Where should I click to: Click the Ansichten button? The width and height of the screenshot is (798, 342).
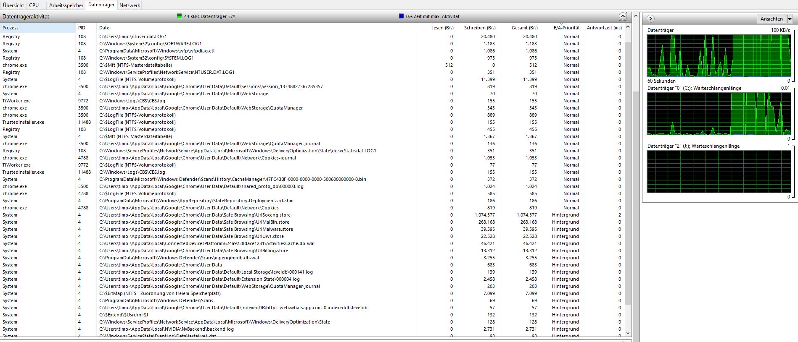[772, 19]
